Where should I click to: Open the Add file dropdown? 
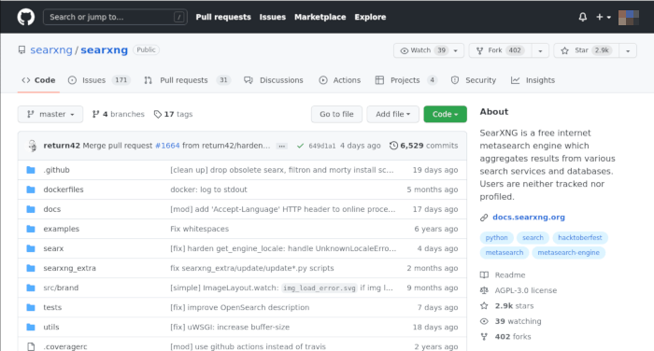[x=393, y=114]
